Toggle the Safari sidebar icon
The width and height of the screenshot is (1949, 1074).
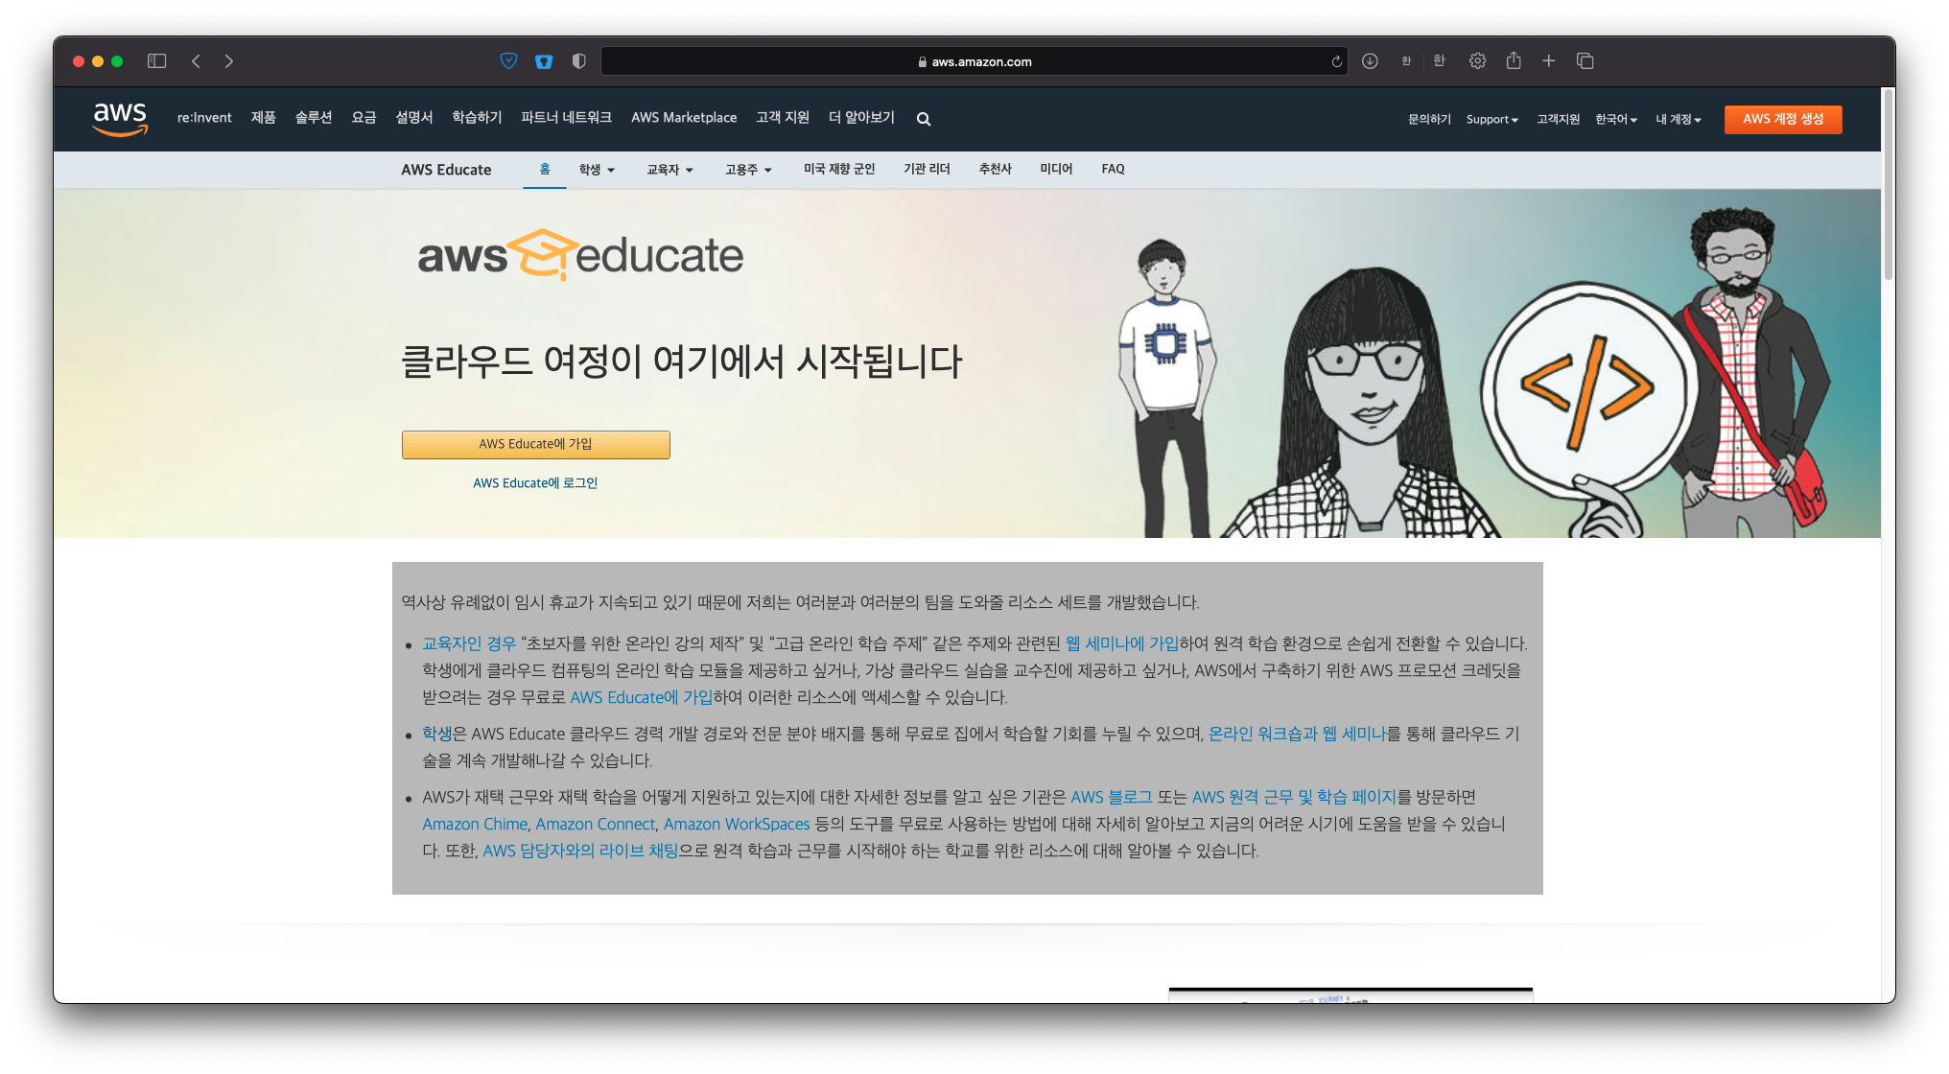click(157, 61)
